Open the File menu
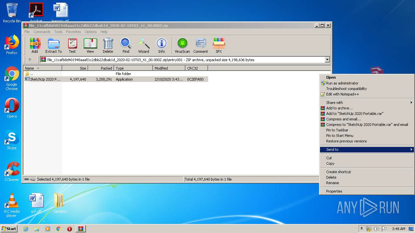Viewport: 415px width, 233px height. (x=27, y=32)
